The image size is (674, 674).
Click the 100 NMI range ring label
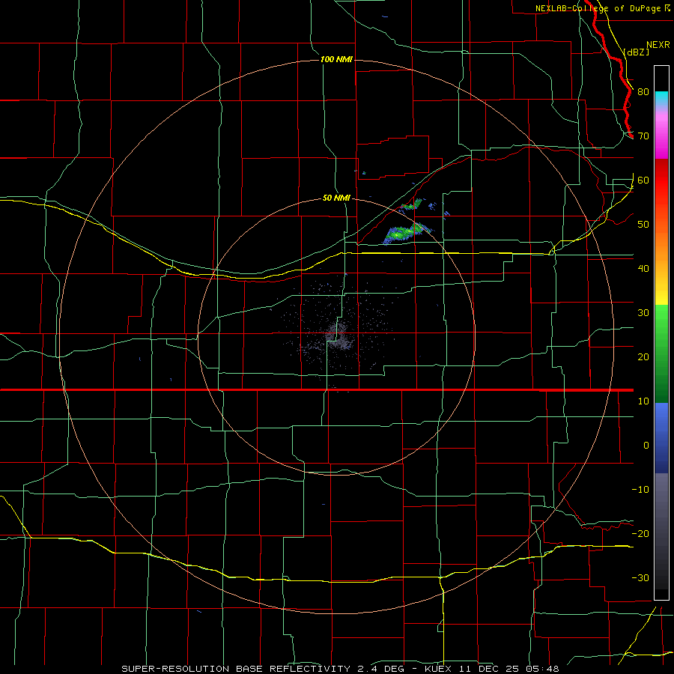click(336, 59)
